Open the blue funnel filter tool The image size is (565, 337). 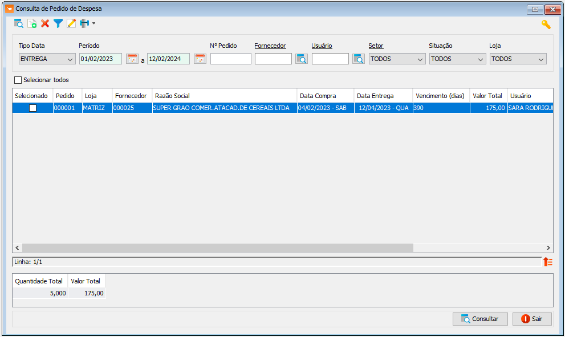pyautogui.click(x=58, y=24)
